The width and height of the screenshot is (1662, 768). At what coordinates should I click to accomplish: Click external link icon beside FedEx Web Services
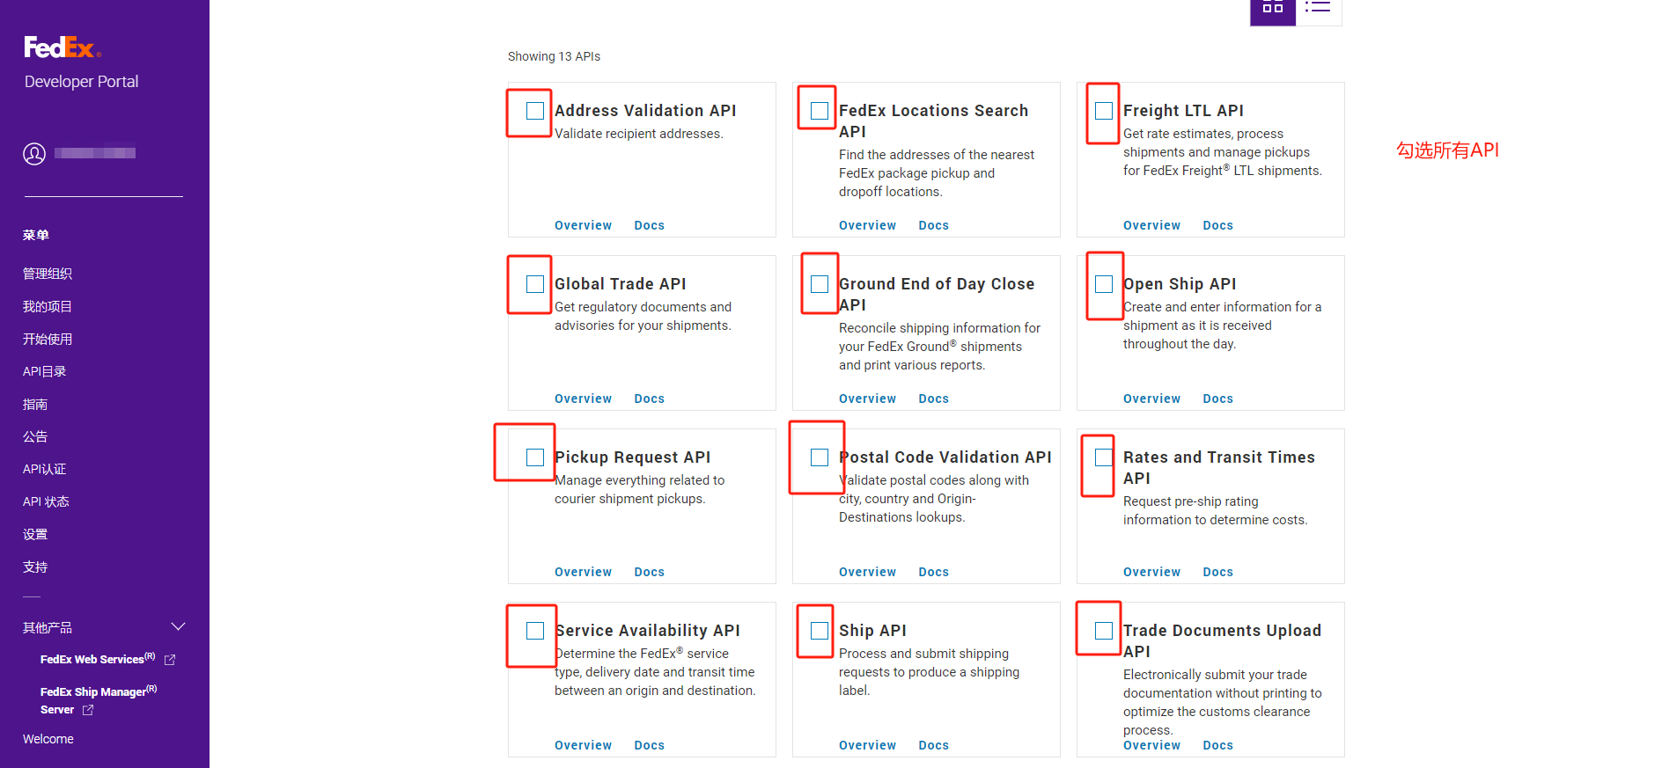[x=170, y=660]
